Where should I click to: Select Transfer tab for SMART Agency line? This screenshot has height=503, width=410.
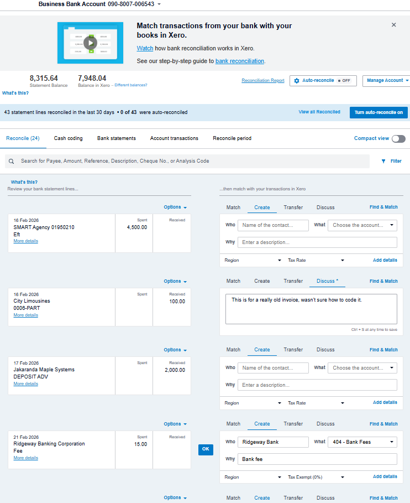tap(293, 208)
